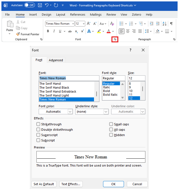Viewport: 179px width, 190px height.
Task: Toggle the AutoSave switch
Action: (x=30, y=5)
